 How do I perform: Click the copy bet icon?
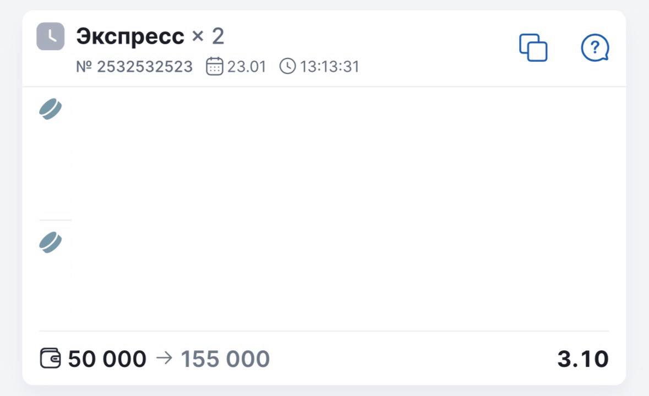click(x=533, y=47)
